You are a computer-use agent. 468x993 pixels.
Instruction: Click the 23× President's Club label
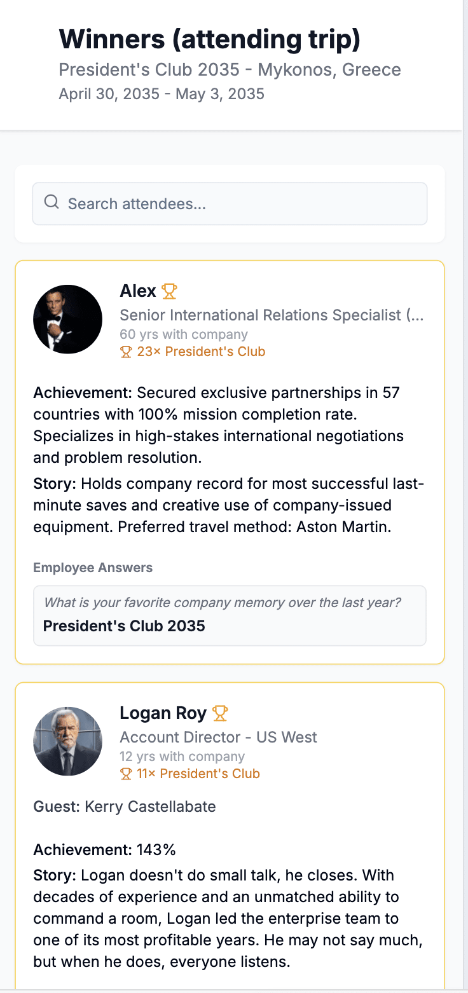[201, 352]
